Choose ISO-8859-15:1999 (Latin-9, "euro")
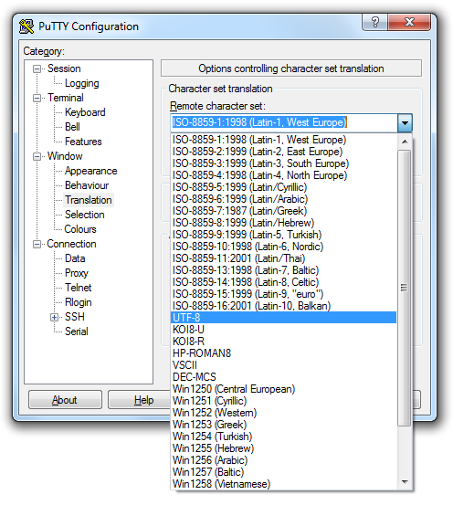The width and height of the screenshot is (453, 505). click(x=283, y=294)
